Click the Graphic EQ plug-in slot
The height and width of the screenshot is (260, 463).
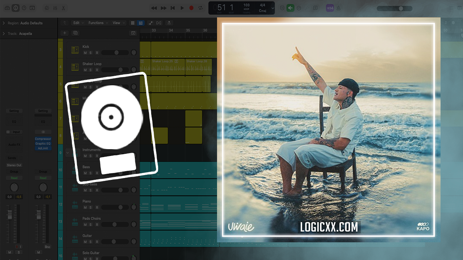(43, 144)
